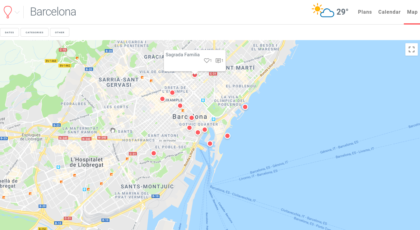This screenshot has height=230, width=420.
Task: Open Sagrada Familia comments icon
Action: 218,61
